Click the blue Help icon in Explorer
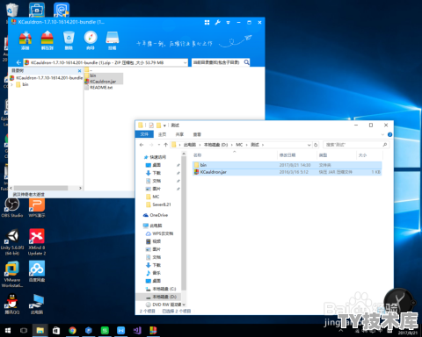This screenshot has height=337, width=422. 389,134
